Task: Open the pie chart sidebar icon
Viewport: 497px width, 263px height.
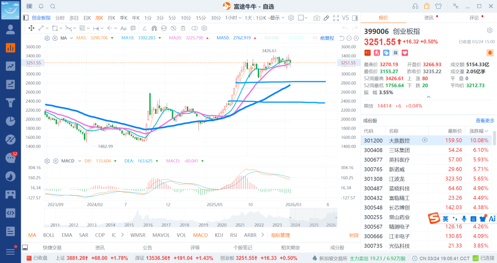Action: [x=11, y=121]
